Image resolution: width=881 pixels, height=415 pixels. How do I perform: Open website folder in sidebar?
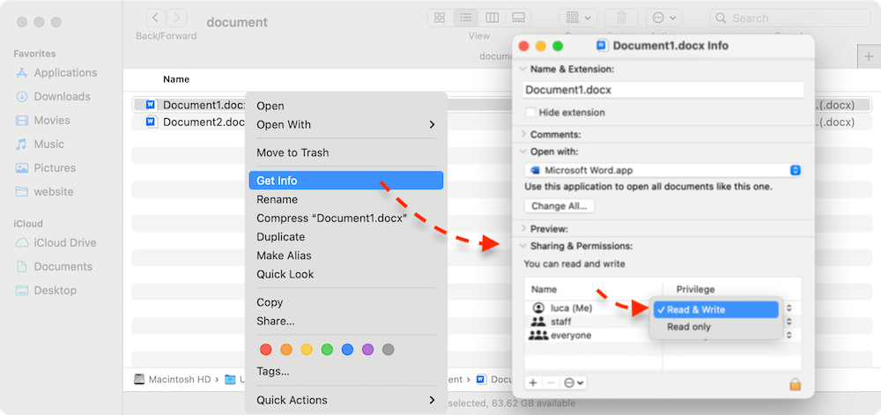click(44, 191)
